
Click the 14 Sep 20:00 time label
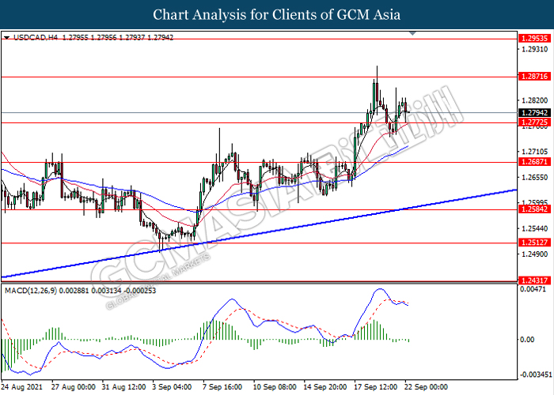[326, 387]
